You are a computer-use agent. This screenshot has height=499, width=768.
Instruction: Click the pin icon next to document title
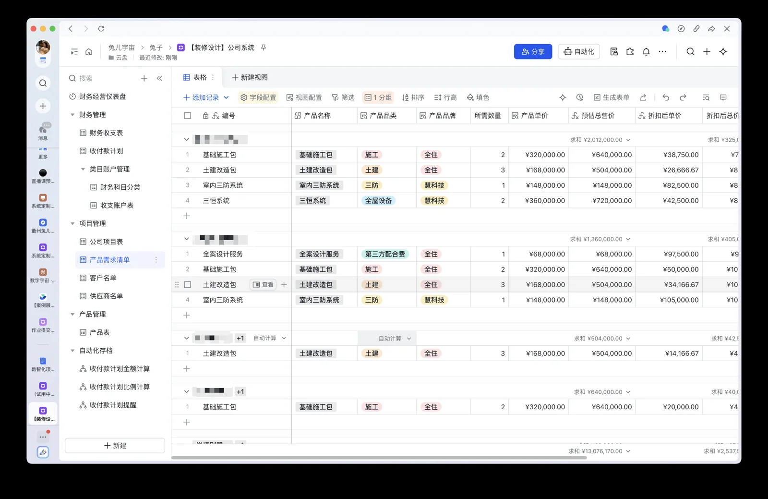coord(264,48)
